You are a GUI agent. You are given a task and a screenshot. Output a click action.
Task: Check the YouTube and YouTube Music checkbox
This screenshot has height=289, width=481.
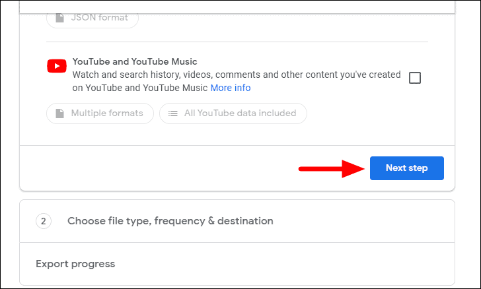coord(415,78)
